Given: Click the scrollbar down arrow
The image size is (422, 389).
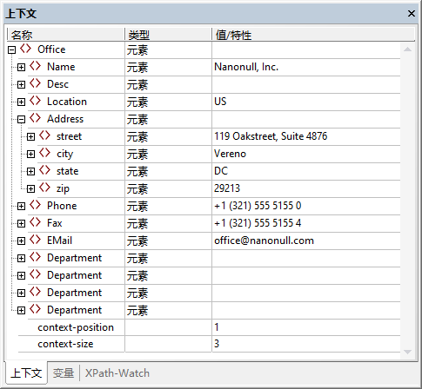Looking at the screenshot, I should [407, 352].
